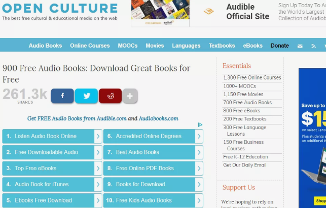The image size is (326, 208).
Task: Click arrow next to Best Audio Books
Action: 199,152
